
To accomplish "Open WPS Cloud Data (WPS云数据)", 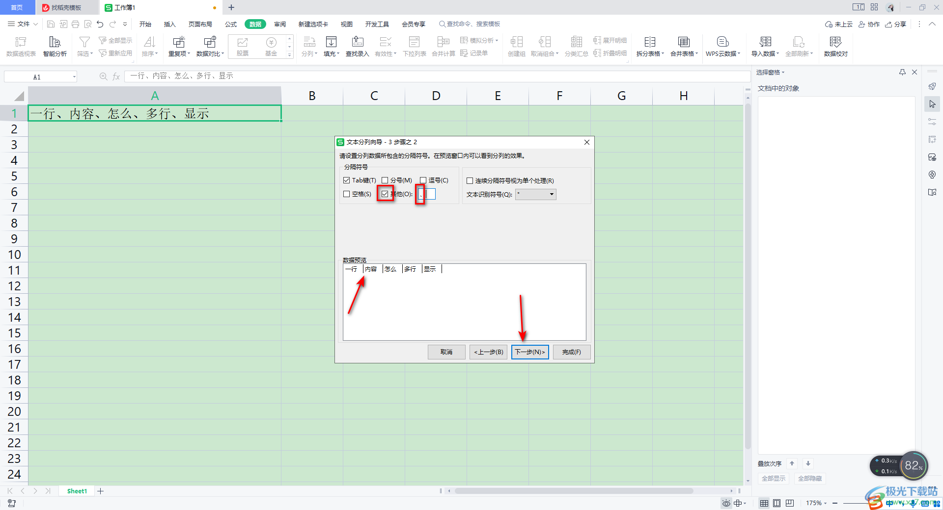I will click(x=723, y=47).
